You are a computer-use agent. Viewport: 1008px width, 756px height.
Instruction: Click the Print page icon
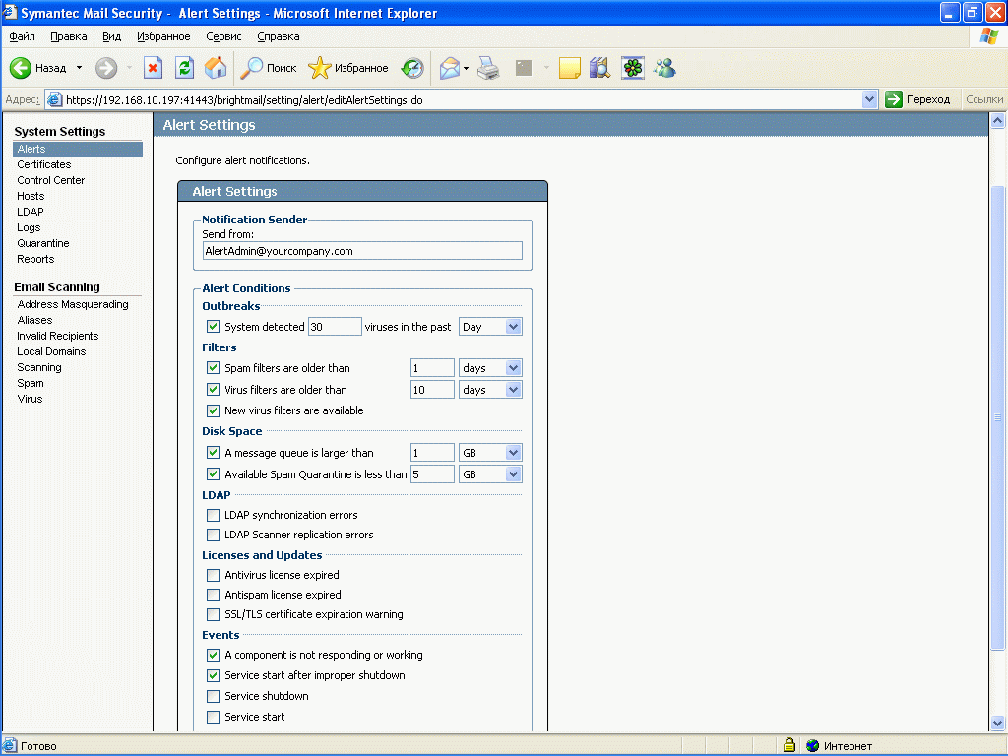pos(488,68)
